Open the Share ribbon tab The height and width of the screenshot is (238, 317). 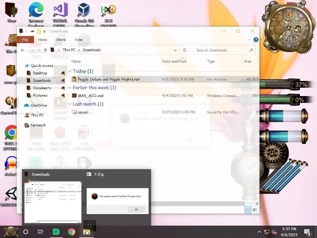coord(61,40)
